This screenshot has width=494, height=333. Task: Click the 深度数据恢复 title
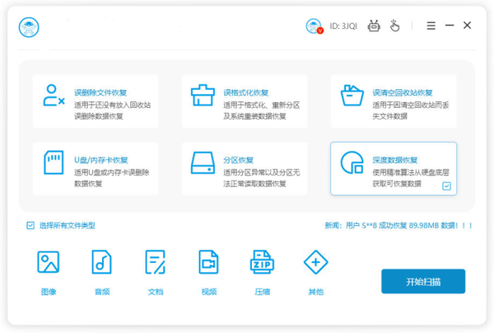pos(394,160)
